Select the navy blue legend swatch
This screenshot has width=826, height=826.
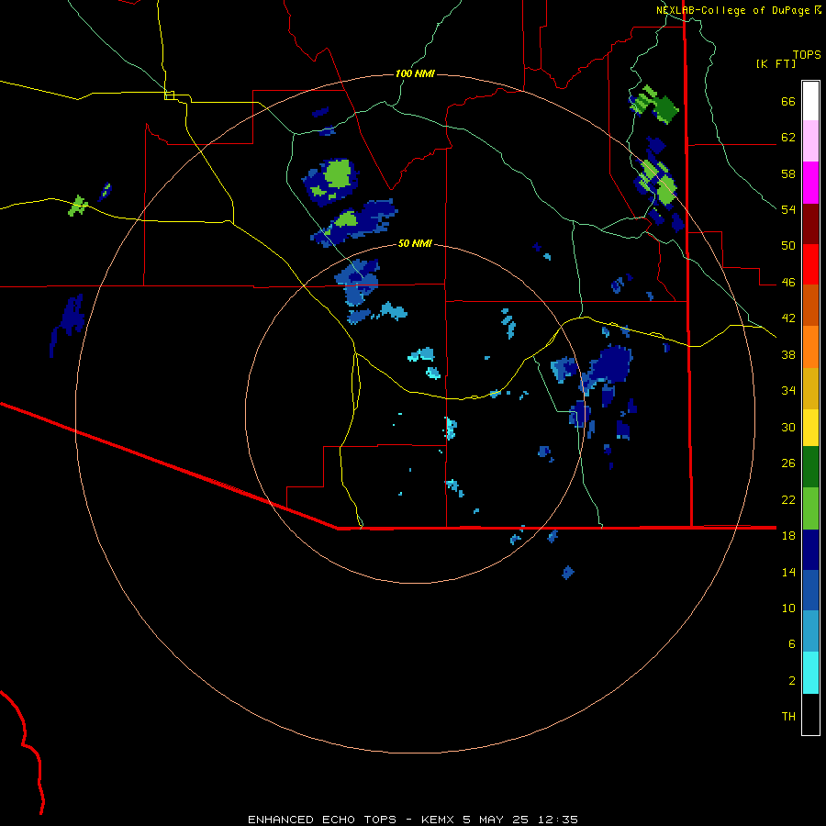(810, 550)
